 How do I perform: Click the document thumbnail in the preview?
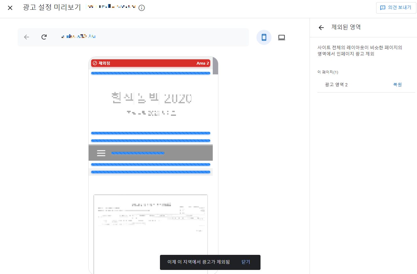(x=151, y=234)
